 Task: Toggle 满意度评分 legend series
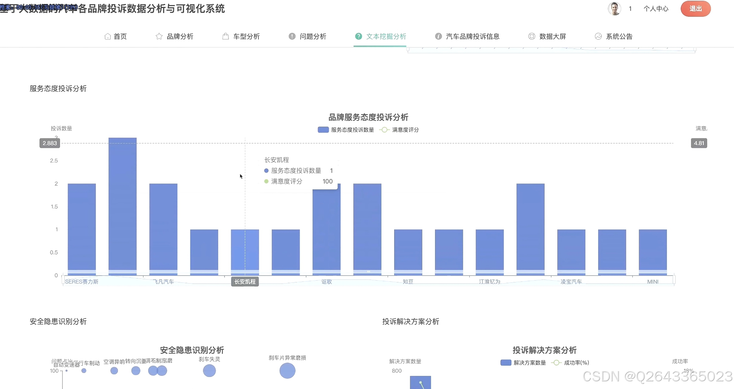pos(399,130)
